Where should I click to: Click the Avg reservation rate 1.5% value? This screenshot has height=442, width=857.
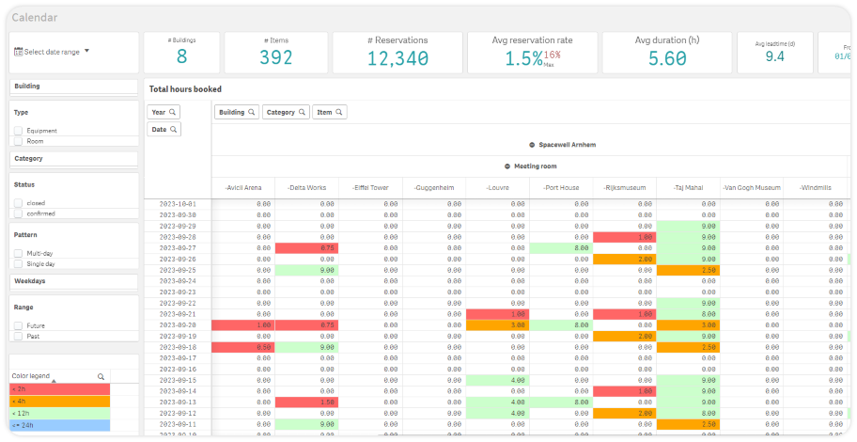[x=523, y=58]
